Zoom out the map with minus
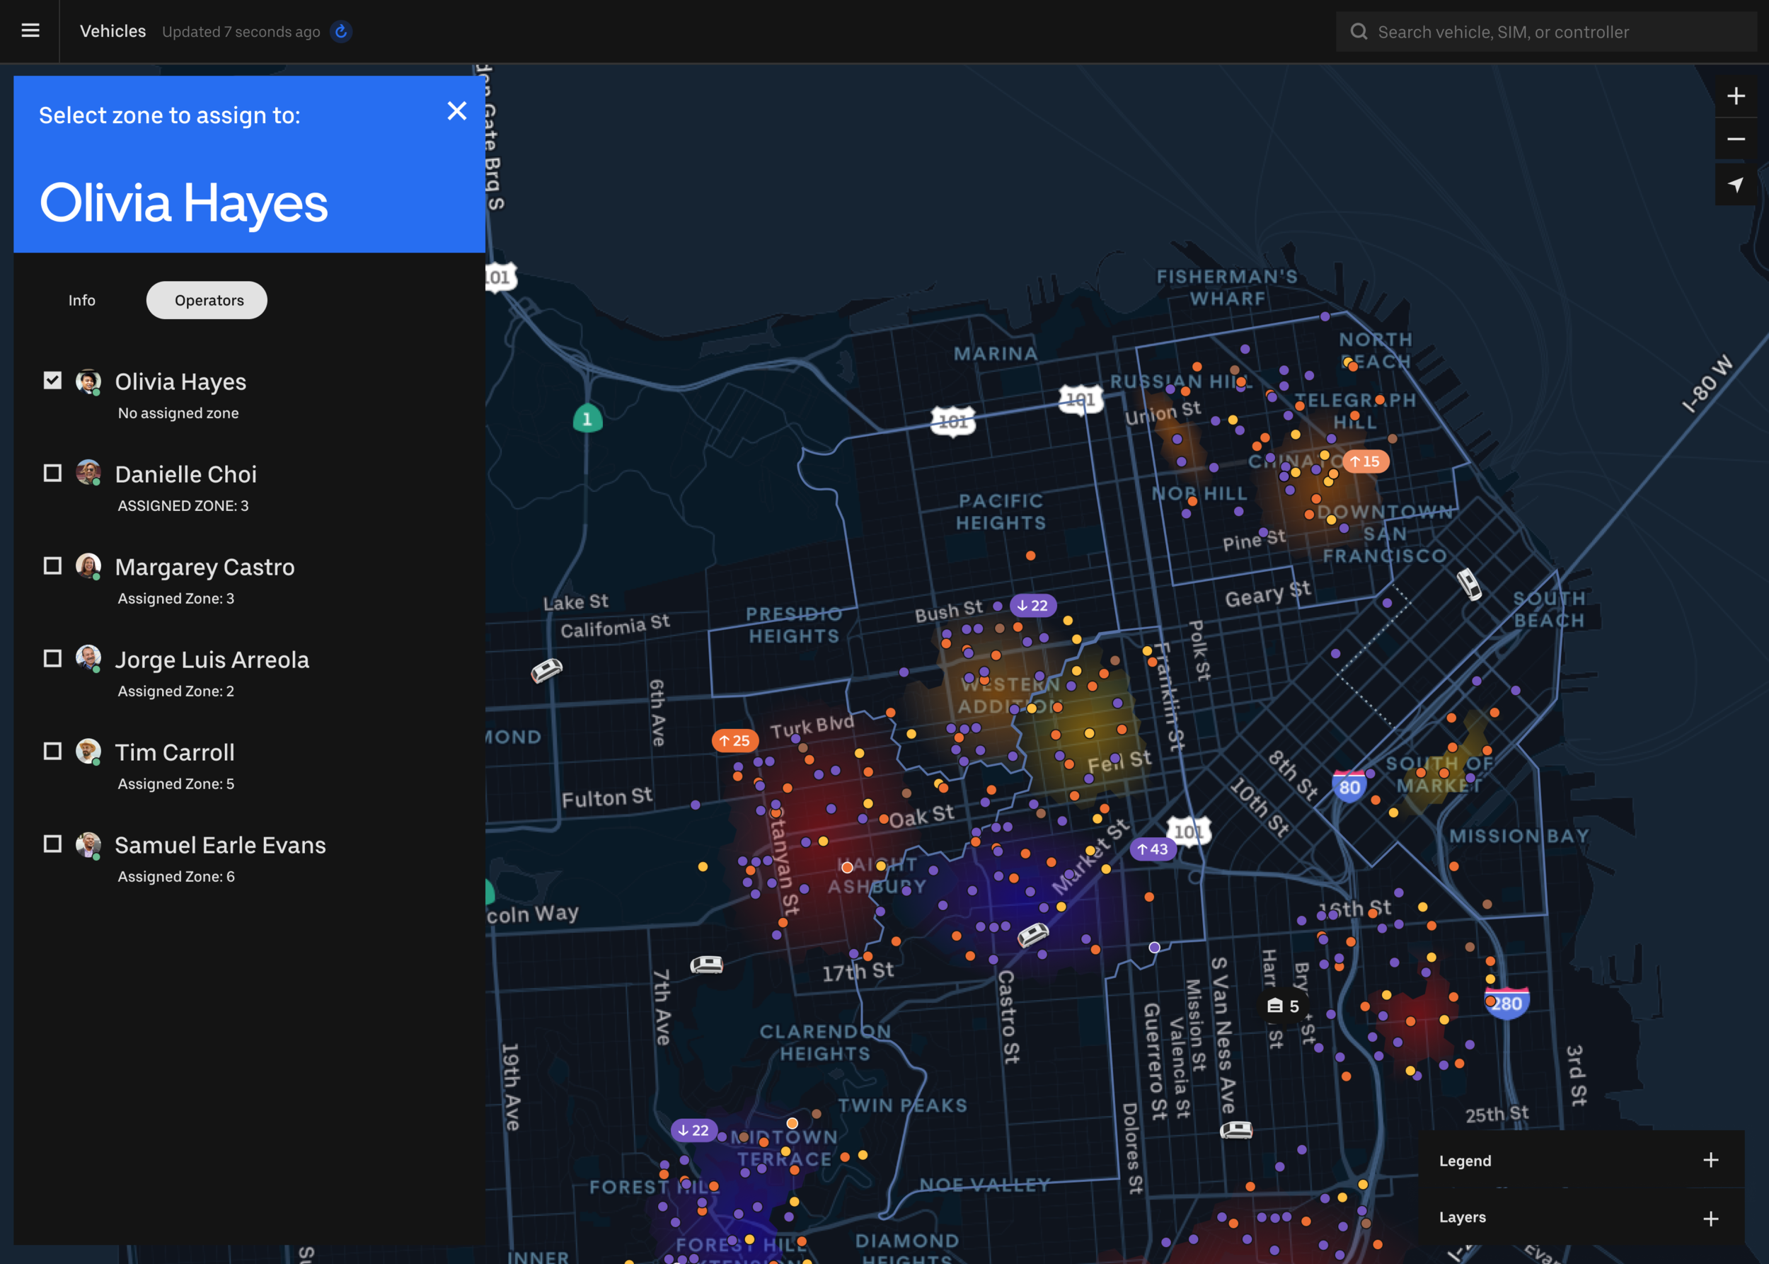Image resolution: width=1769 pixels, height=1264 pixels. pyautogui.click(x=1736, y=139)
